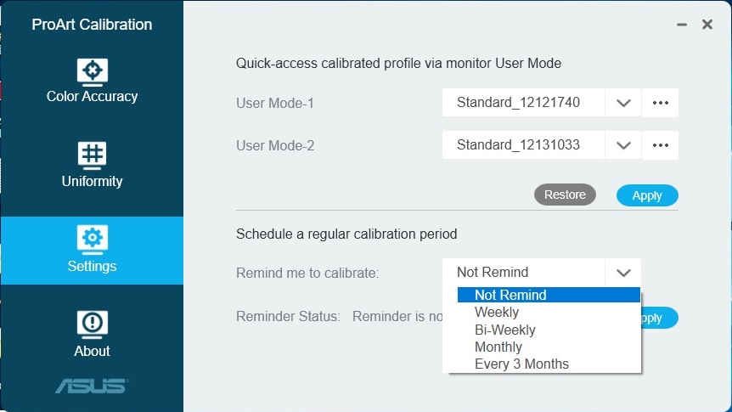
Task: Click the Standard_12121740 profile field
Action: pyautogui.click(x=523, y=103)
